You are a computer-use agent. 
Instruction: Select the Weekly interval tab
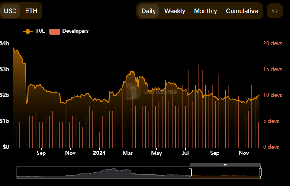pos(175,11)
